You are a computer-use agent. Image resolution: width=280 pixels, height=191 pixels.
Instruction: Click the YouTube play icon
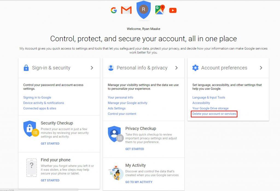(x=173, y=10)
